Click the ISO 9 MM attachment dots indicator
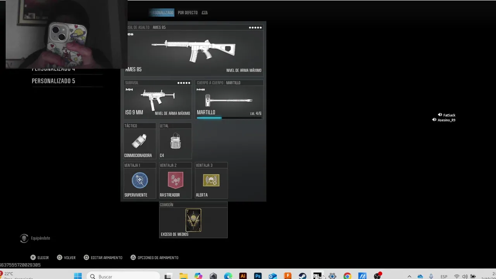The width and height of the screenshot is (496, 279). pyautogui.click(x=184, y=83)
